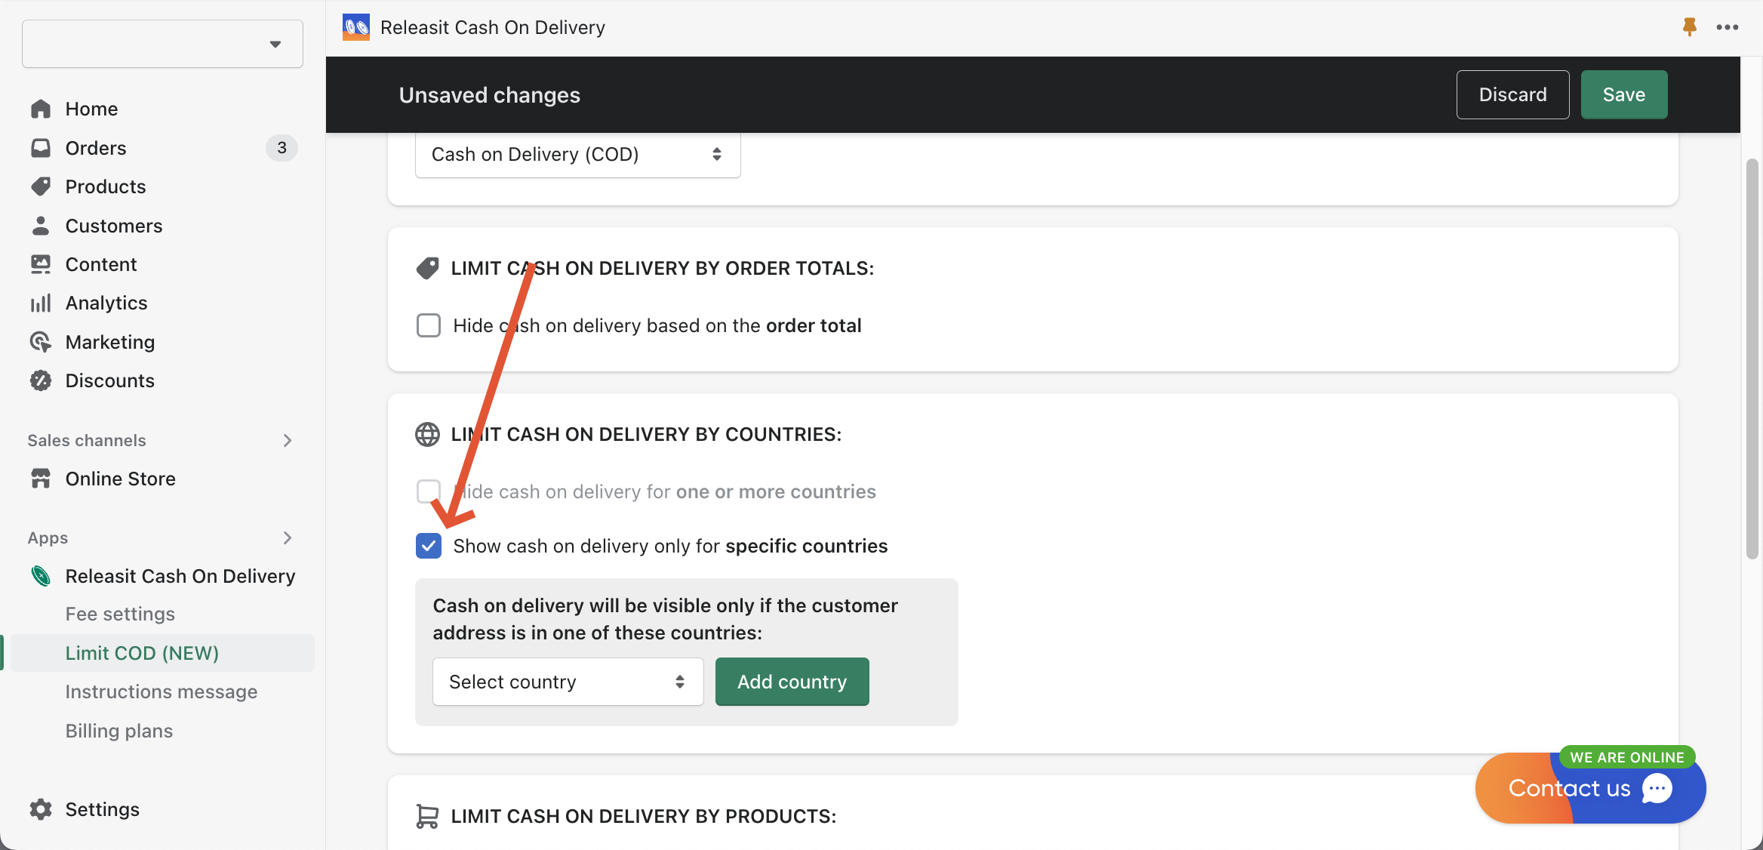1763x850 pixels.
Task: Save the unsaved changes
Action: (x=1623, y=94)
